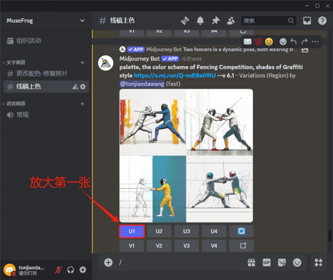Viewport: 333px width, 280px height.
Task: Open the help question mark icon
Action: (322, 21)
